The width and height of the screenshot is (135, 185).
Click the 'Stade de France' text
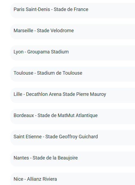(x=71, y=9)
